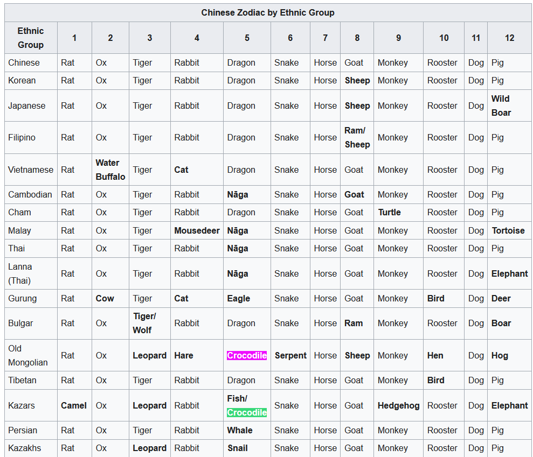Select the 'Ethnic Group' column header
Viewport: 533px width, 457px height.
[x=31, y=38]
